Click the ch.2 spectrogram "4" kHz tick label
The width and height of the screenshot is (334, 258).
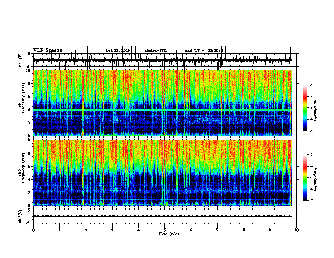click(29, 180)
